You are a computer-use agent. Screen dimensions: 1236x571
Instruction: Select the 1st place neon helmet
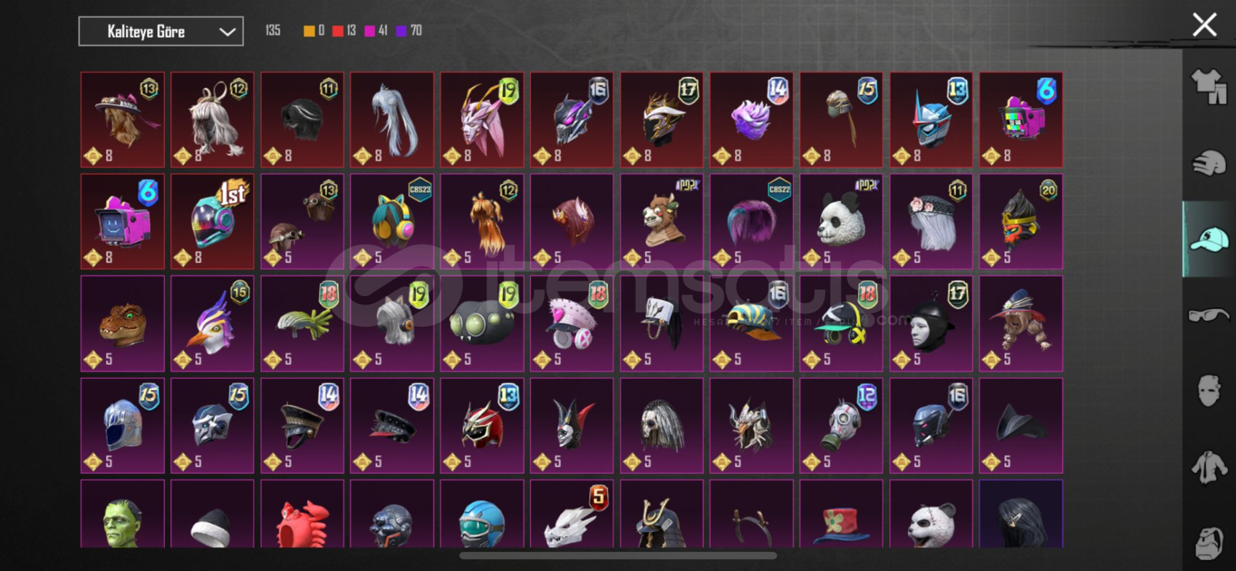click(212, 221)
